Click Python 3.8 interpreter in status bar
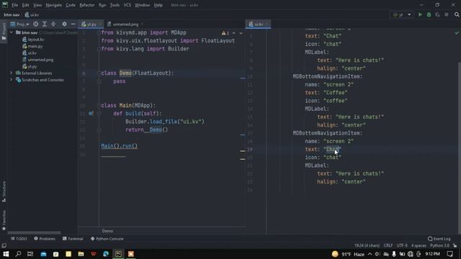The width and height of the screenshot is (461, 259). pos(439,245)
